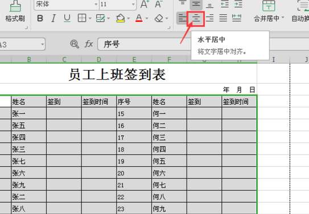
Task: Select column header D
Action: point(99,60)
